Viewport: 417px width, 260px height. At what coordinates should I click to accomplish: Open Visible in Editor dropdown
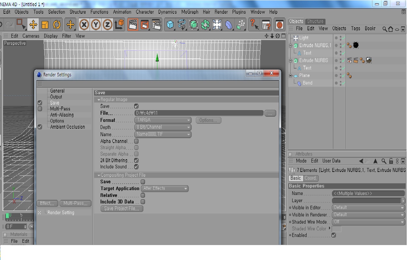tap(368, 208)
